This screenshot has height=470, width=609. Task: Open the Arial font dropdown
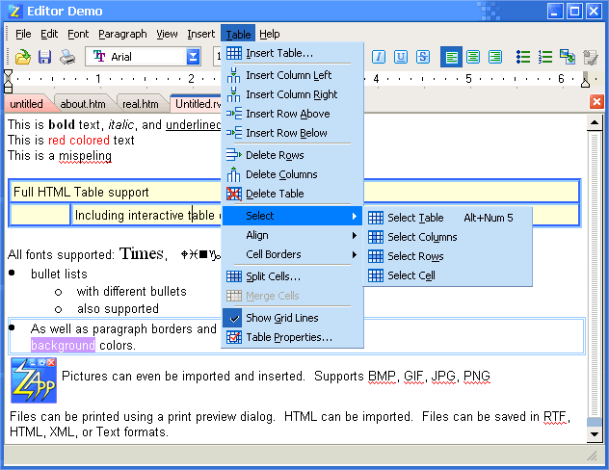(194, 58)
